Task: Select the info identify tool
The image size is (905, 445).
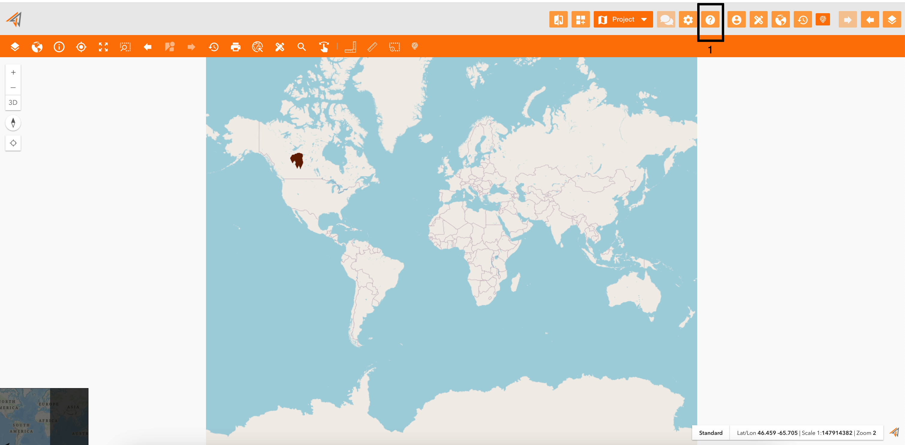Action: (59, 47)
